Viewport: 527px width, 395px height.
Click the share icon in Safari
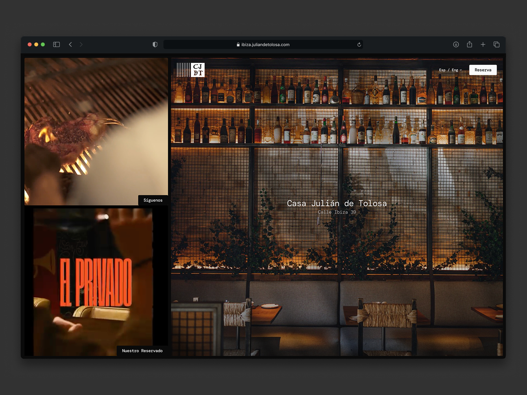pyautogui.click(x=469, y=44)
